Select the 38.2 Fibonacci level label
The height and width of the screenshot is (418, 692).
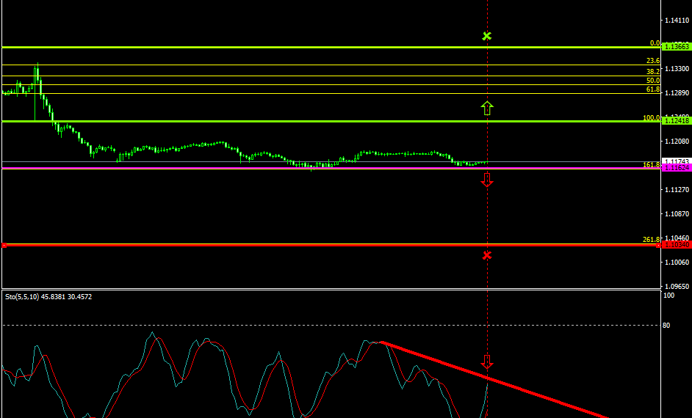coord(652,72)
